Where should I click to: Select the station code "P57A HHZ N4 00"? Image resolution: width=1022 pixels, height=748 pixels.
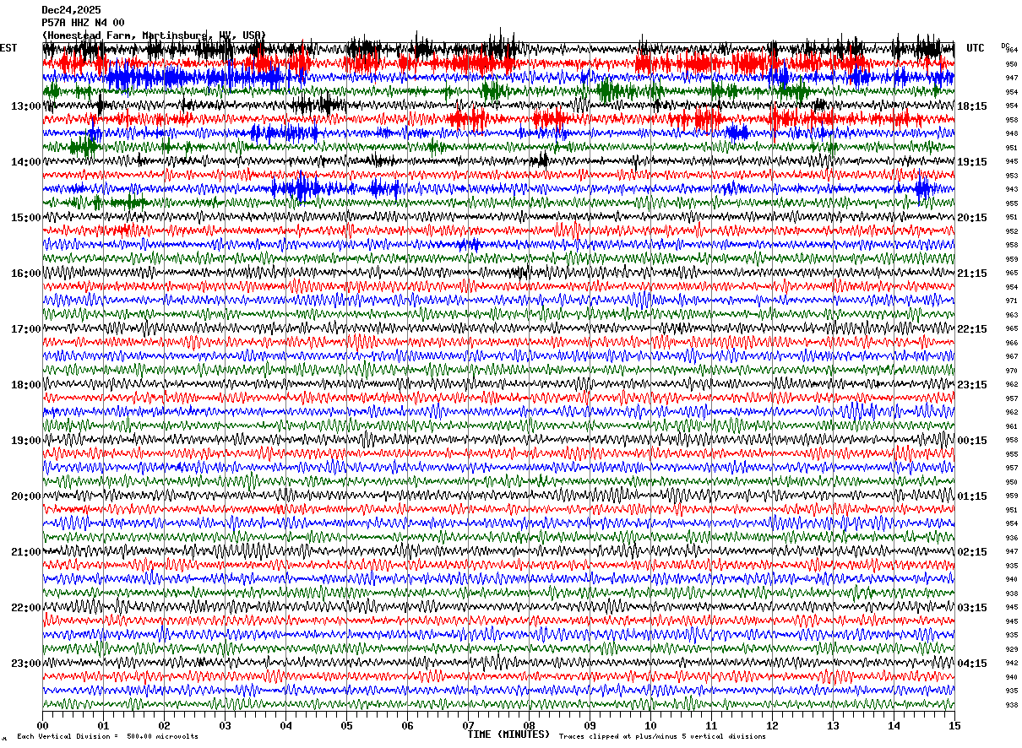click(x=83, y=22)
